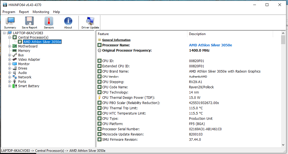288x154 pixels.
Task: Click the scroll up arrow in details pane
Action: click(x=283, y=33)
